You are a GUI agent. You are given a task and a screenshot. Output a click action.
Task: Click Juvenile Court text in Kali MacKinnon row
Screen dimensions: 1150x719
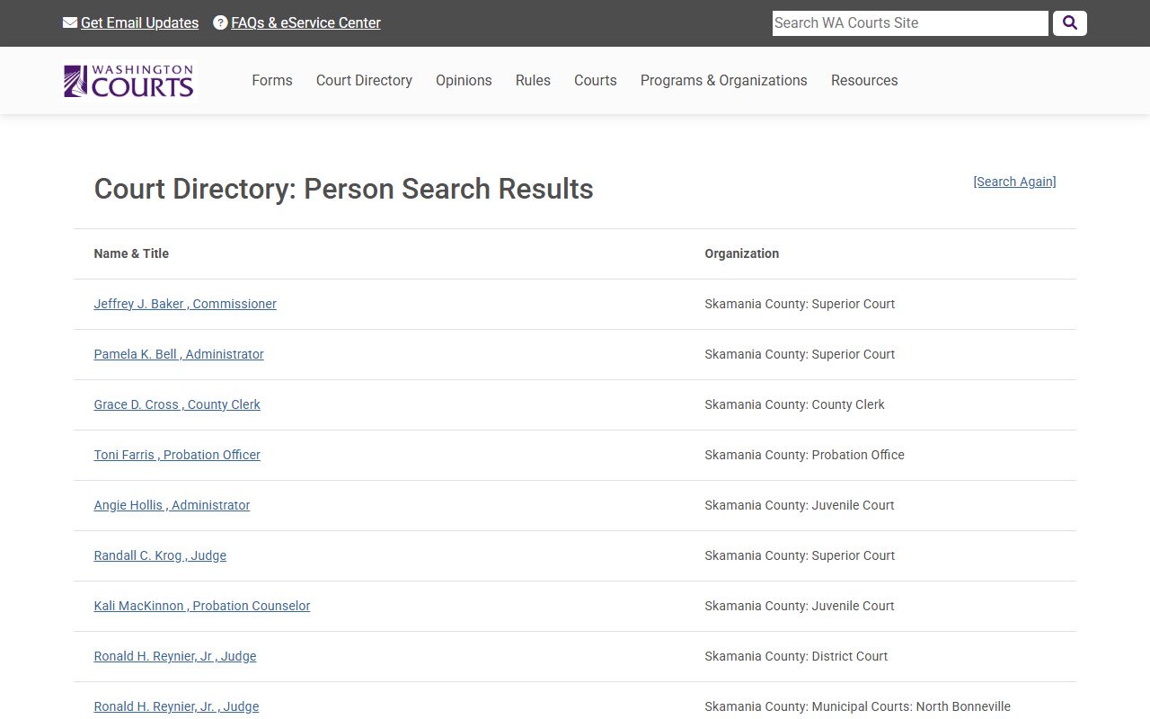tap(853, 606)
